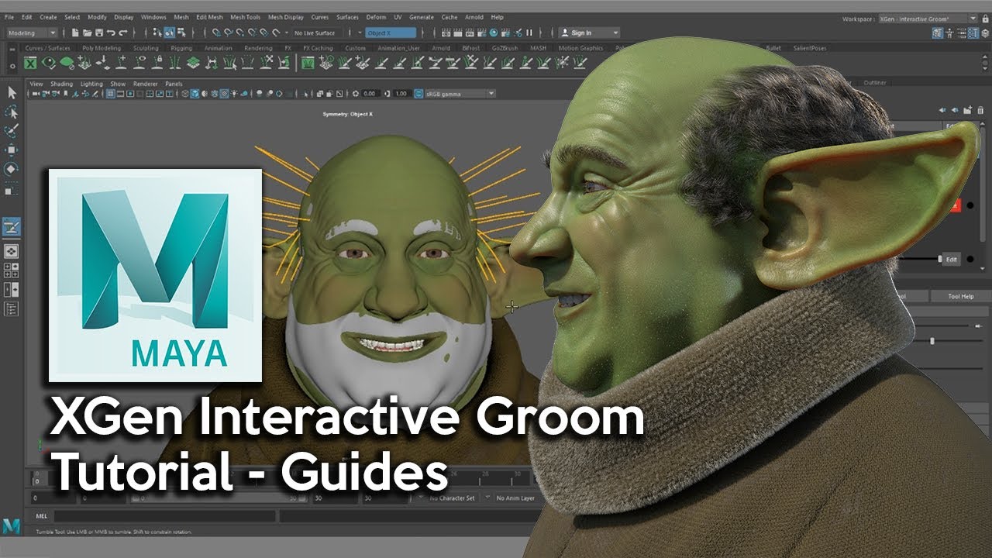The height and width of the screenshot is (558, 992).
Task: Open the viewport View menu
Action: coord(36,84)
